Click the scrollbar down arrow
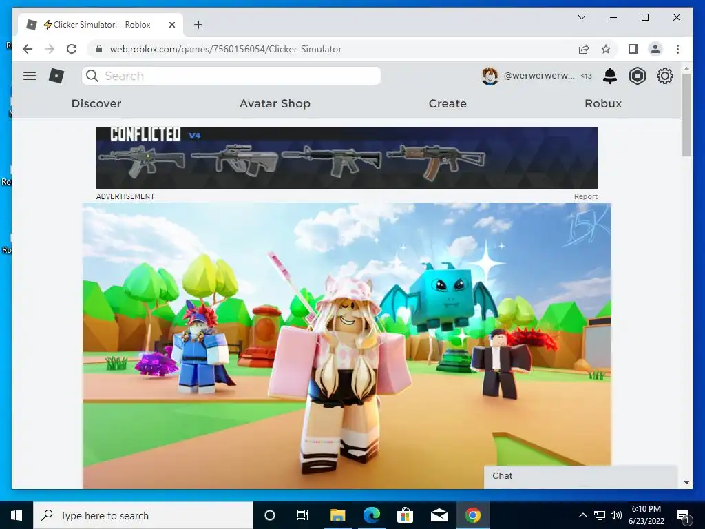This screenshot has height=529, width=705. point(686,483)
